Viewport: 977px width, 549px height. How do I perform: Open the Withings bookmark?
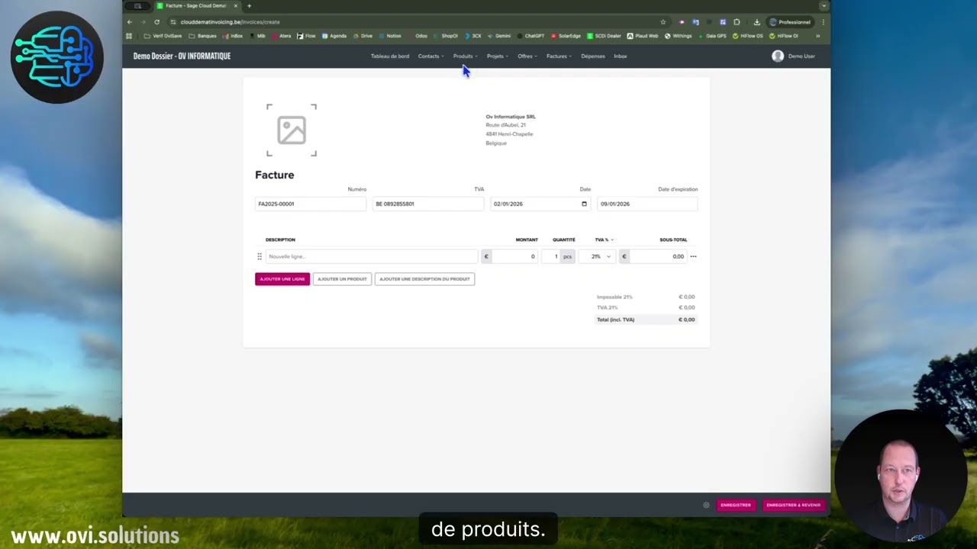(678, 36)
